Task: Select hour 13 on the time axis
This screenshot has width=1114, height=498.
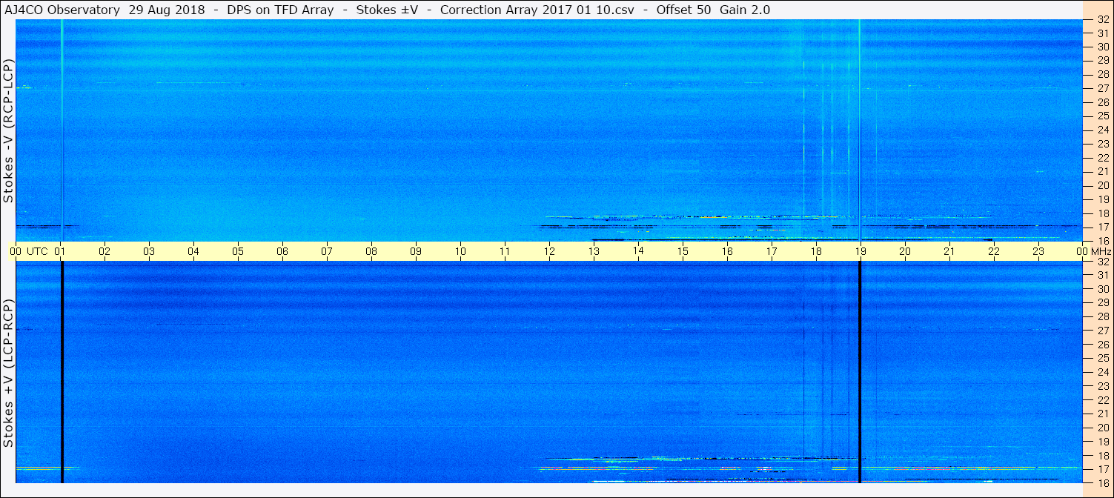Action: [594, 251]
